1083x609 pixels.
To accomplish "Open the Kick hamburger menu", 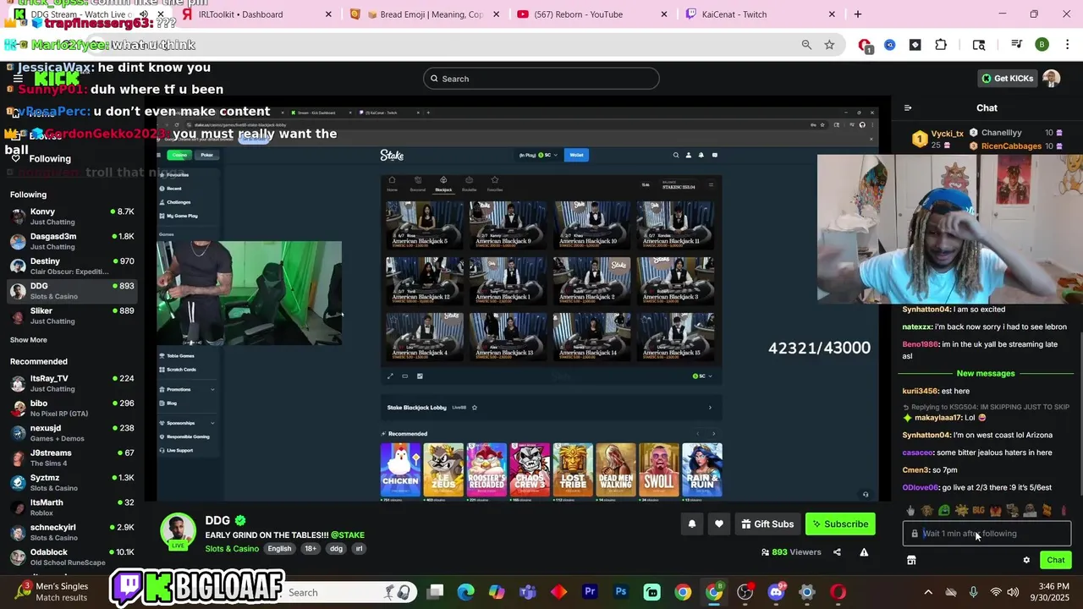I will pyautogui.click(x=18, y=79).
